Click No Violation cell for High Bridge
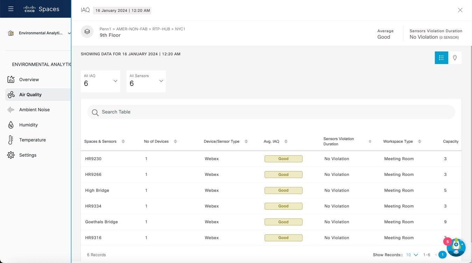 (x=337, y=190)
